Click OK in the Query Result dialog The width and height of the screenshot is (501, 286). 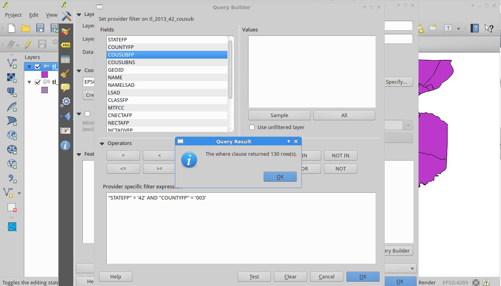click(x=280, y=177)
